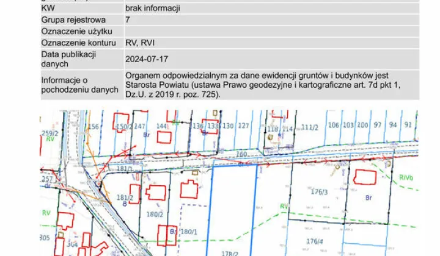
Task: Click the red building on parcel 180/2
Action: point(155,193)
